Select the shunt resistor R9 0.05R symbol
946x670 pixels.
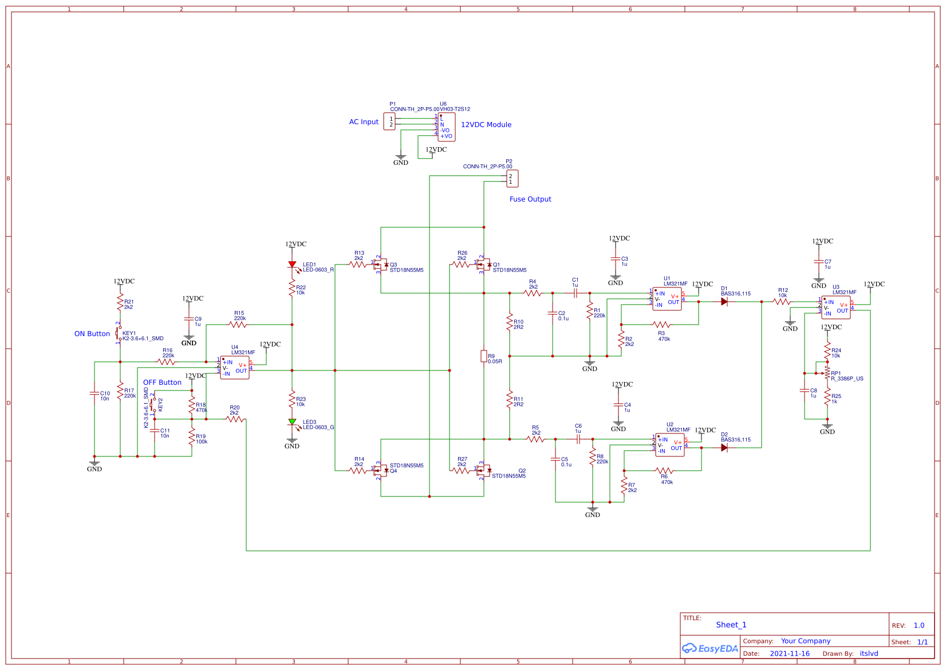point(485,357)
